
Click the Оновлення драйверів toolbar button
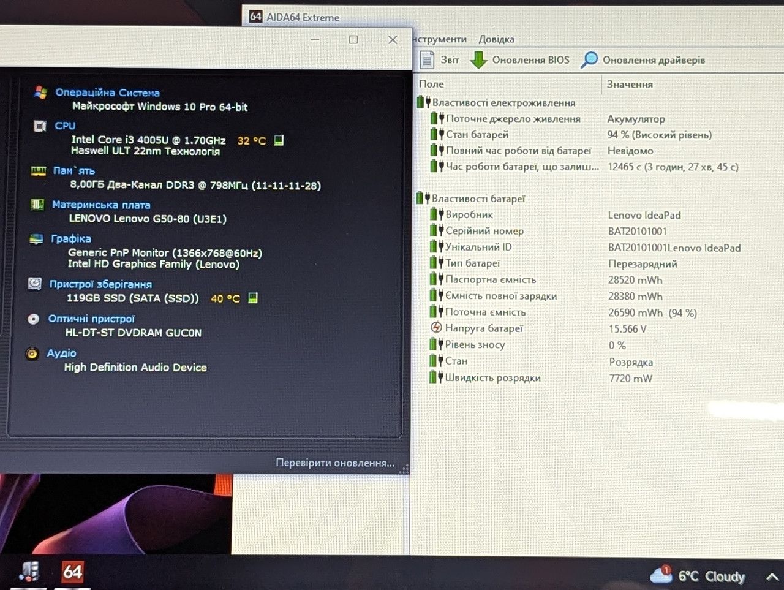pyautogui.click(x=643, y=59)
